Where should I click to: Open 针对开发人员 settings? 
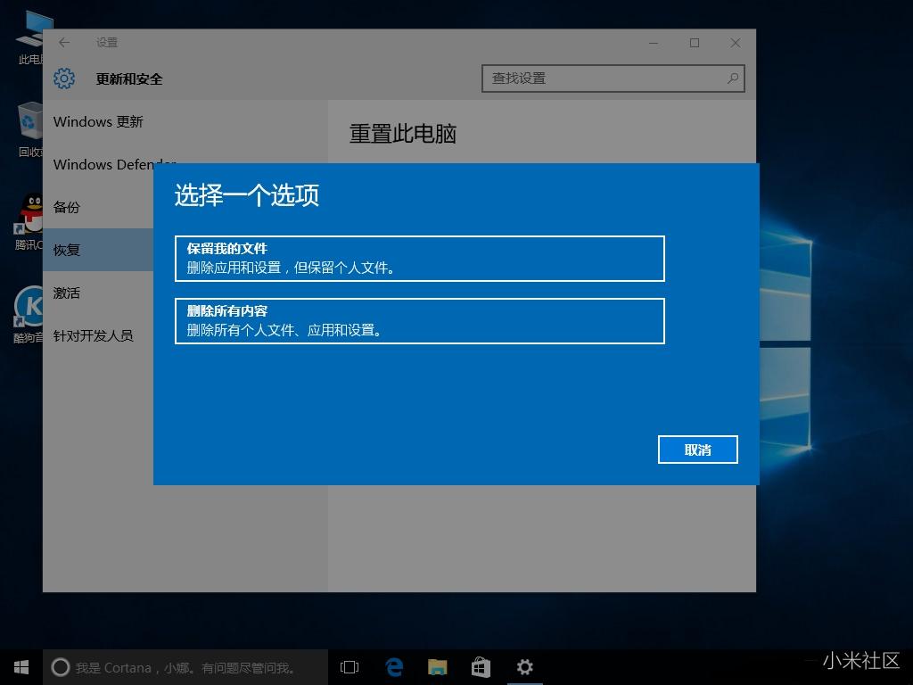[92, 335]
